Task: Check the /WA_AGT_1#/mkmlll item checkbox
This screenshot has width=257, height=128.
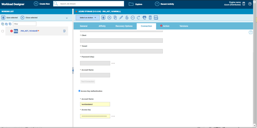Action: (3, 31)
